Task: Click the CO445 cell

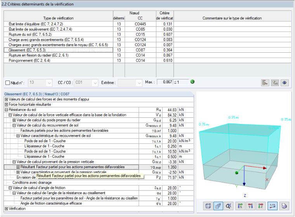Action: coord(141,24)
